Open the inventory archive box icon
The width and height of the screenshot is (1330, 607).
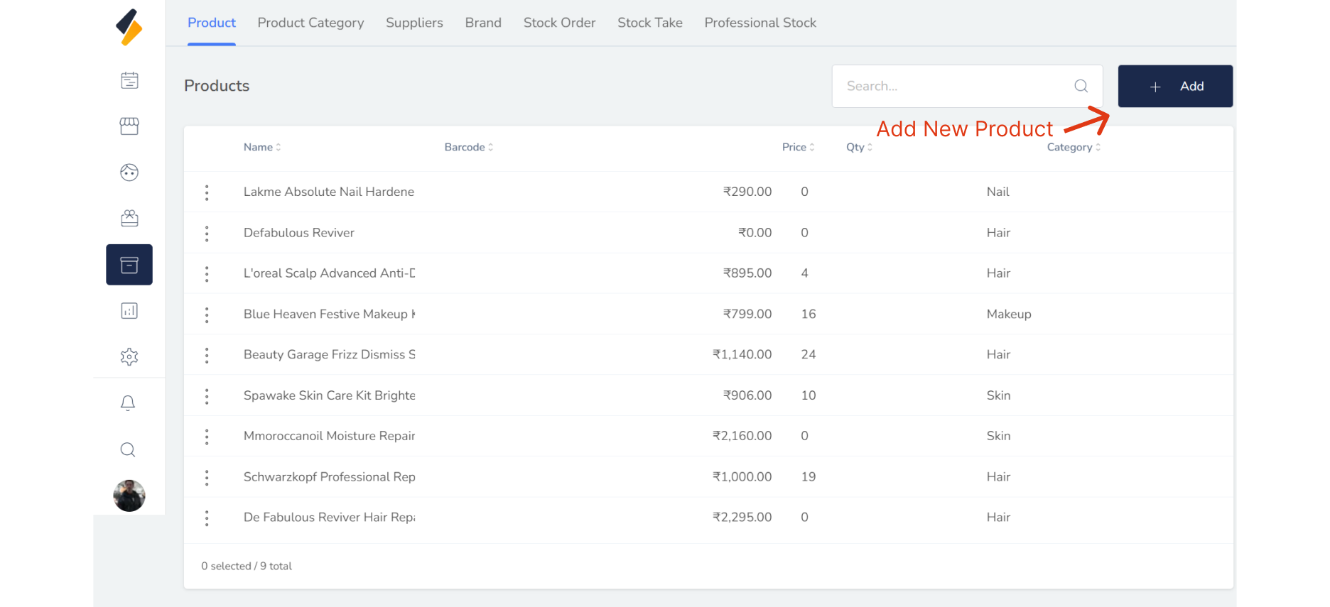[129, 265]
